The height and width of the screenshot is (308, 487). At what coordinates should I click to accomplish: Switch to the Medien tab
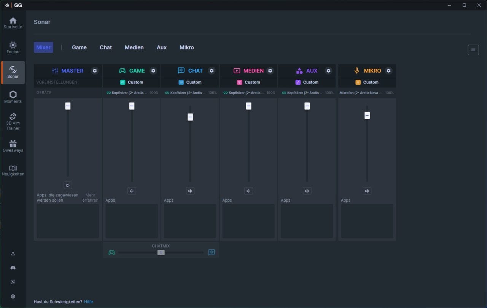click(134, 47)
